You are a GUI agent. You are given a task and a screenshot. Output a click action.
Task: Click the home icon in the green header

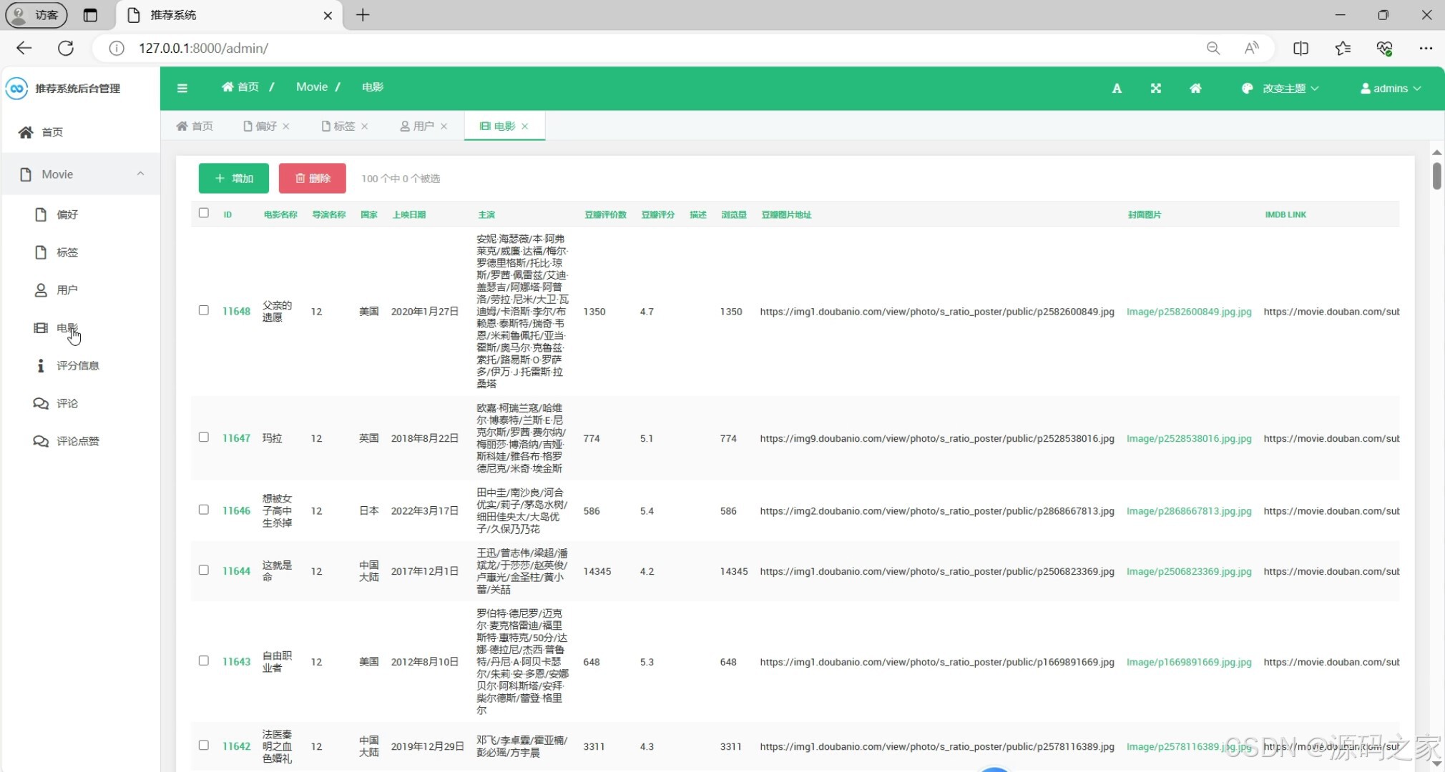1195,89
